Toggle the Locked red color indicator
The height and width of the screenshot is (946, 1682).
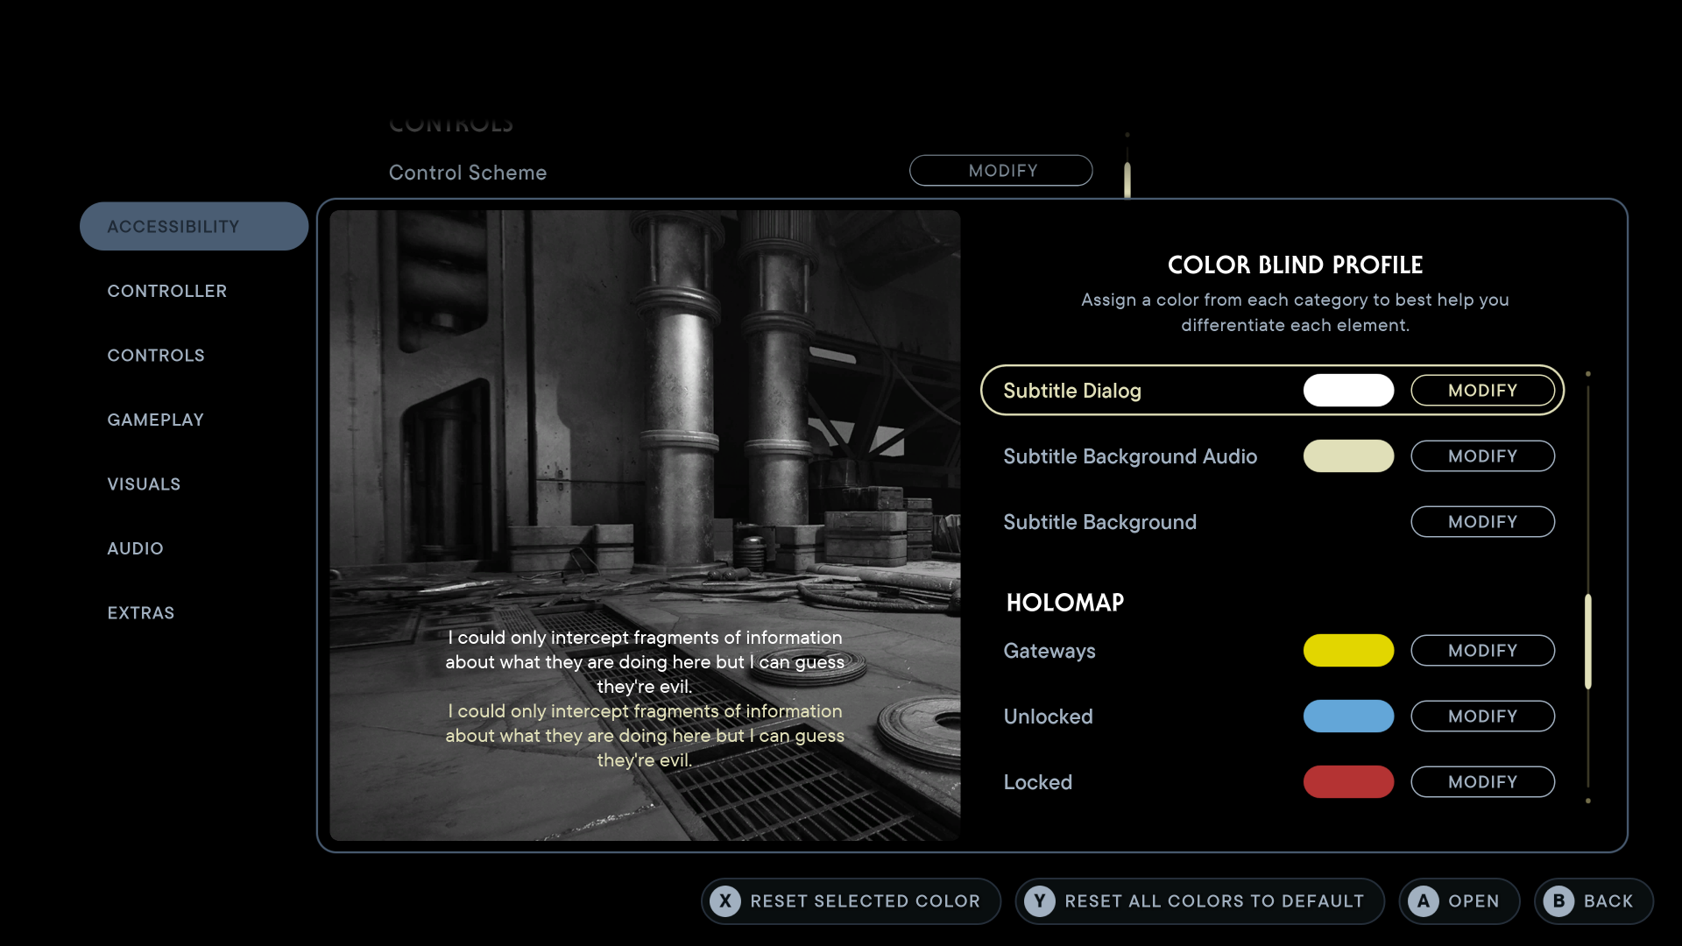[x=1348, y=782]
